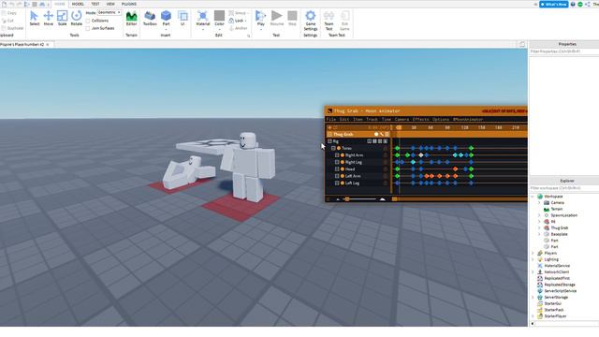Viewport: 599px width, 337px height.
Task: Open the Track menu in Moon Animator
Action: point(372,120)
